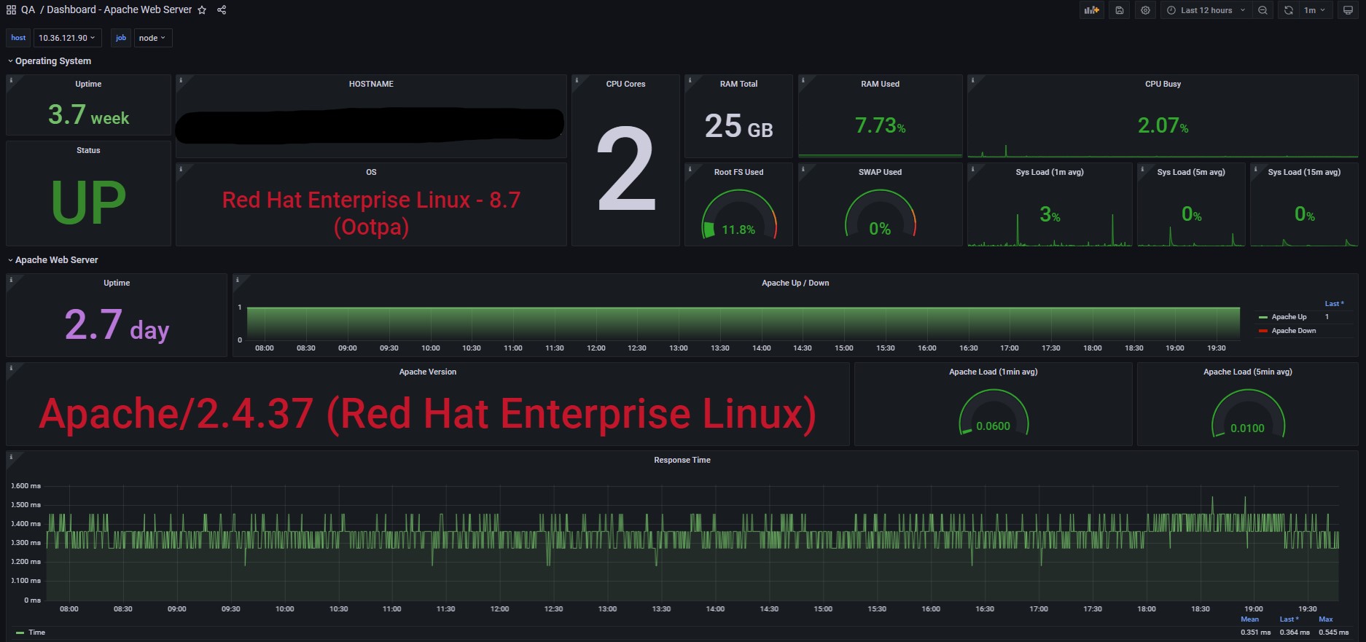This screenshot has height=642, width=1366.
Task: Refresh the dashboard now
Action: [x=1289, y=10]
